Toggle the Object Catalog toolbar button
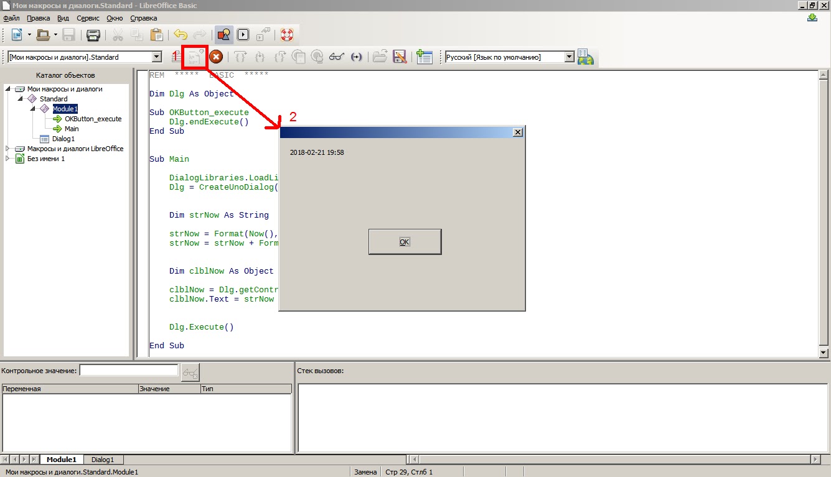This screenshot has width=831, height=477. point(224,35)
